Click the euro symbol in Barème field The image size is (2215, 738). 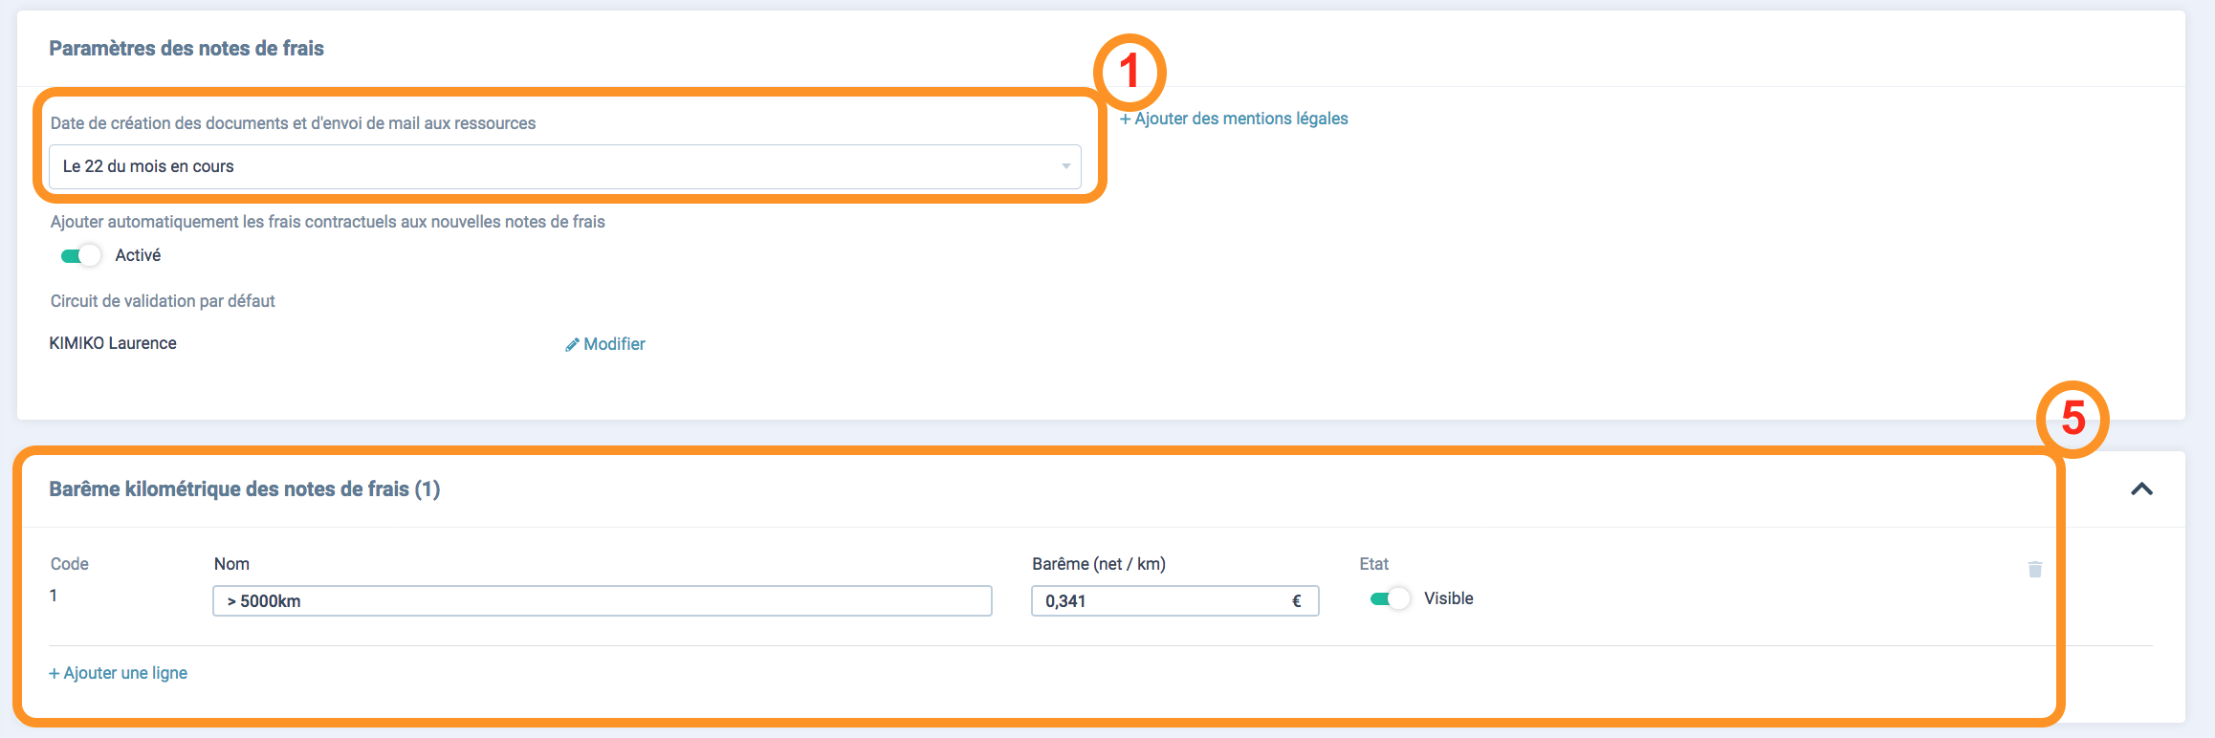pyautogui.click(x=1297, y=601)
